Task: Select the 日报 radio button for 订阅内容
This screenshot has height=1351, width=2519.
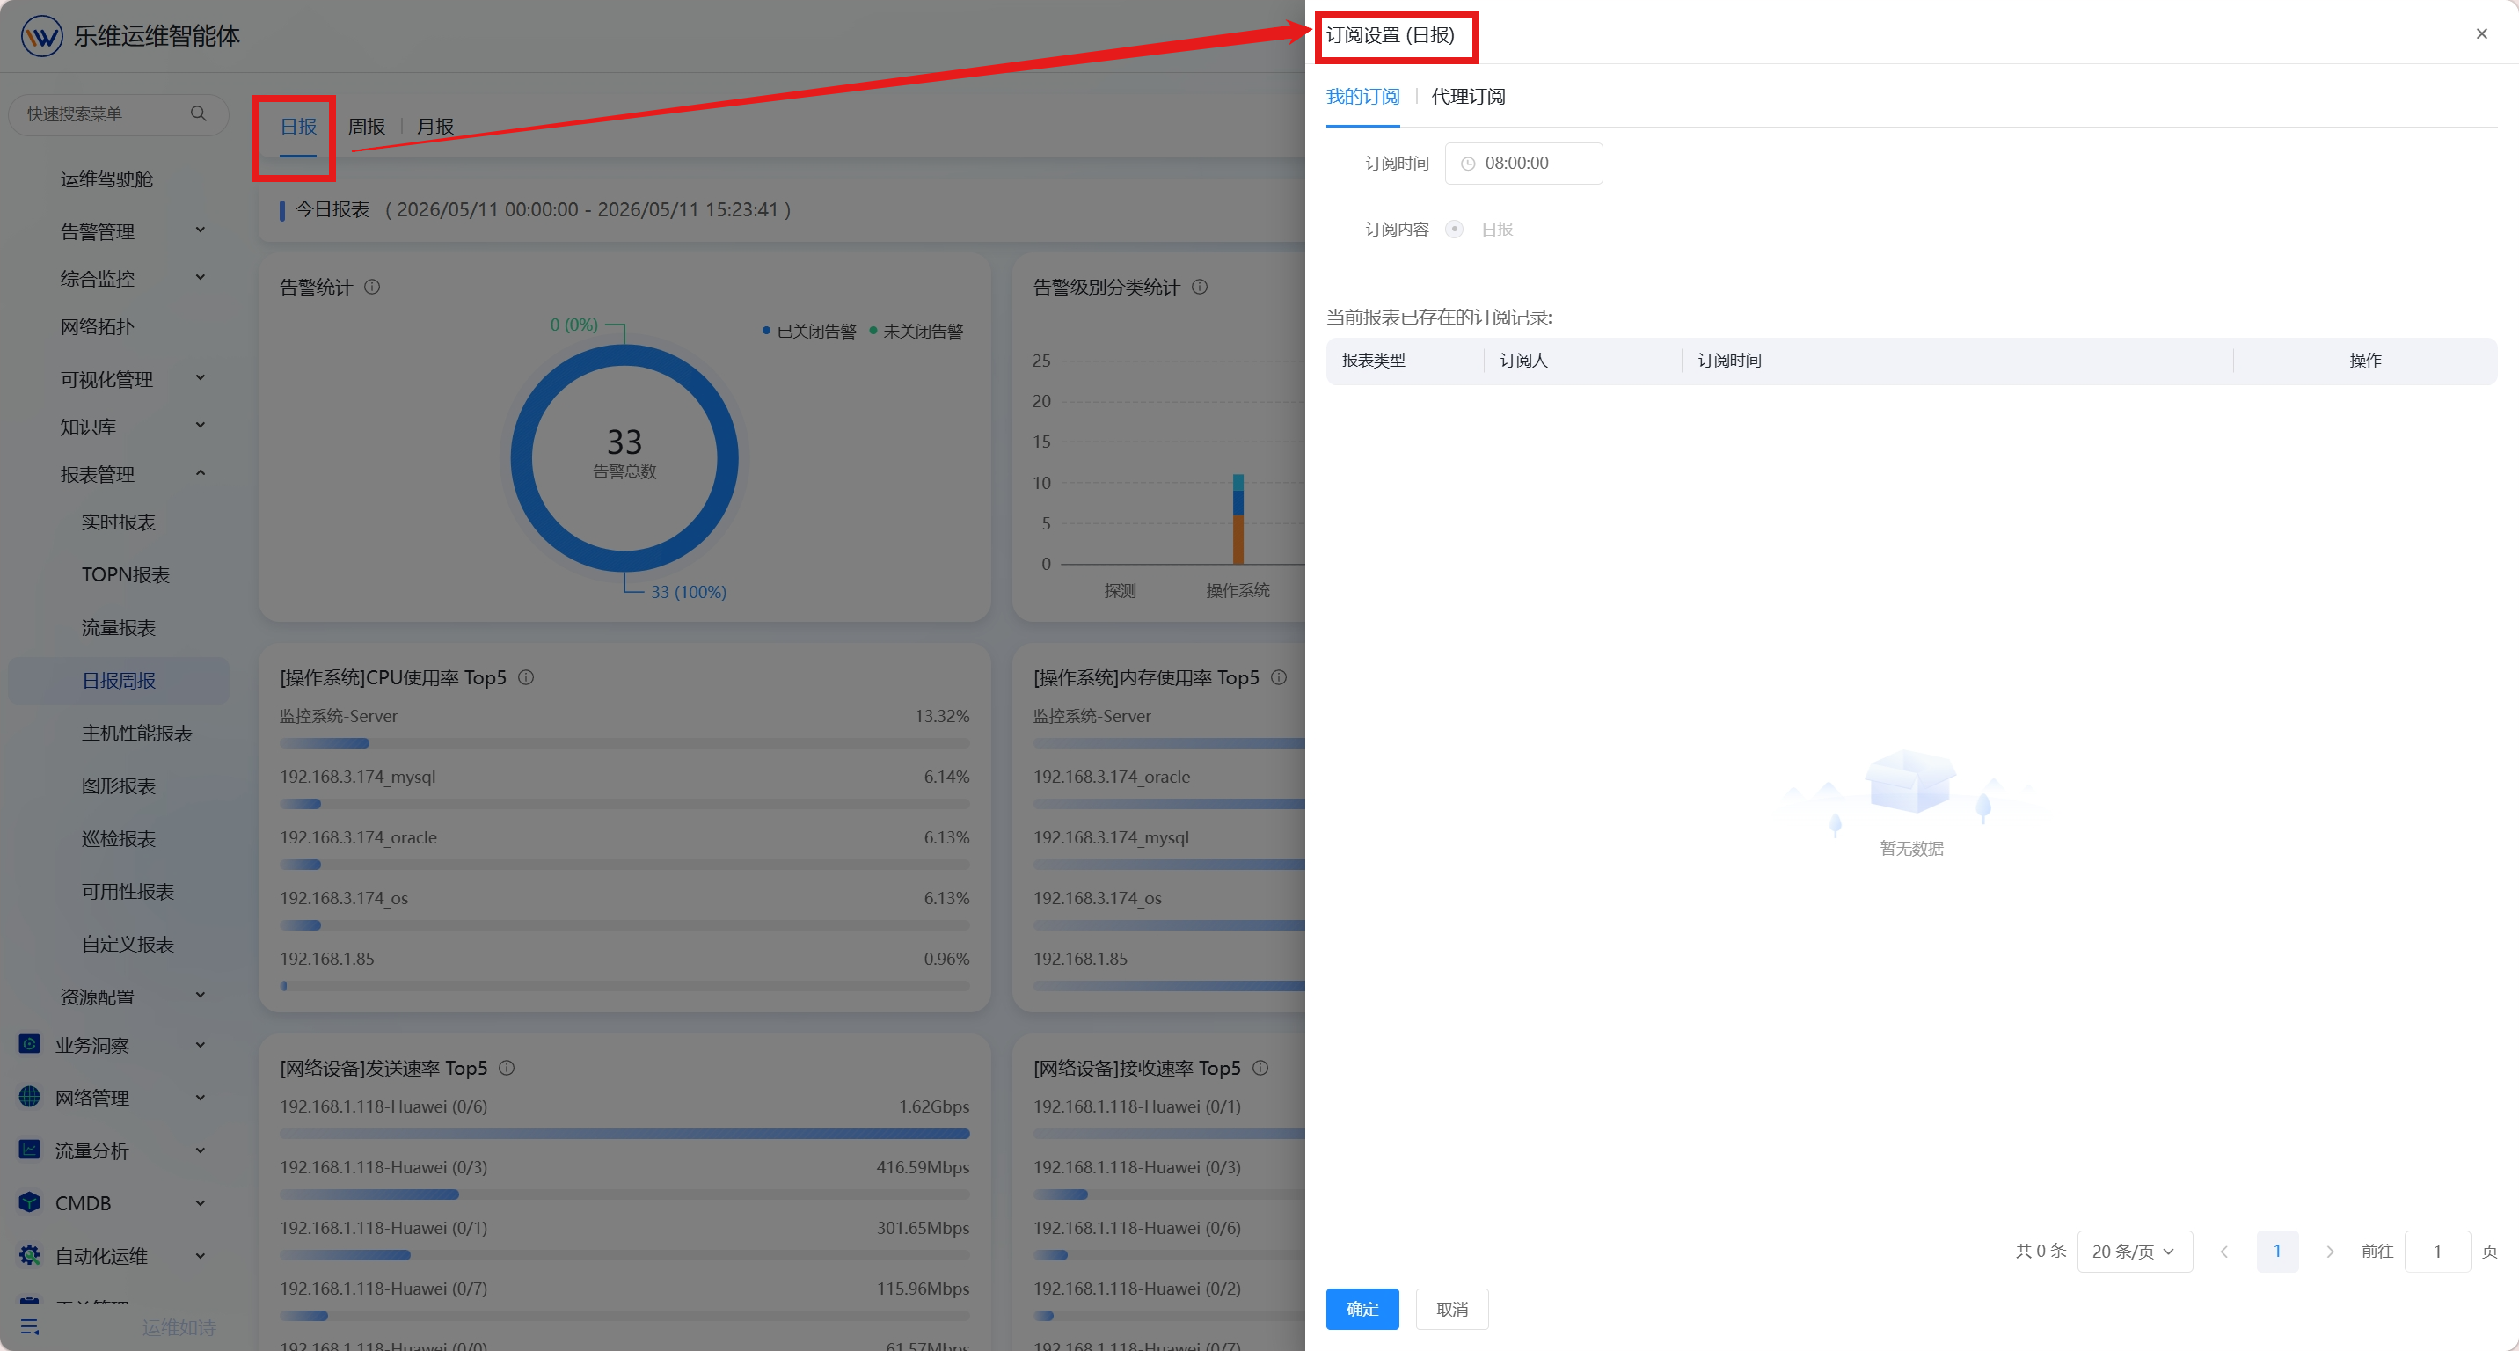Action: [x=1454, y=229]
